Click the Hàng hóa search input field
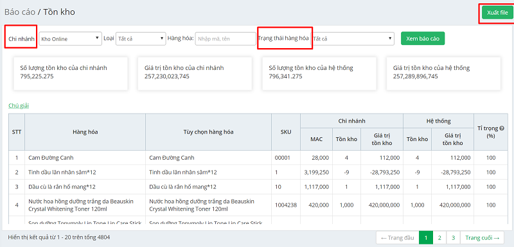Image resolution: width=514 pixels, height=247 pixels. pyautogui.click(x=226, y=38)
